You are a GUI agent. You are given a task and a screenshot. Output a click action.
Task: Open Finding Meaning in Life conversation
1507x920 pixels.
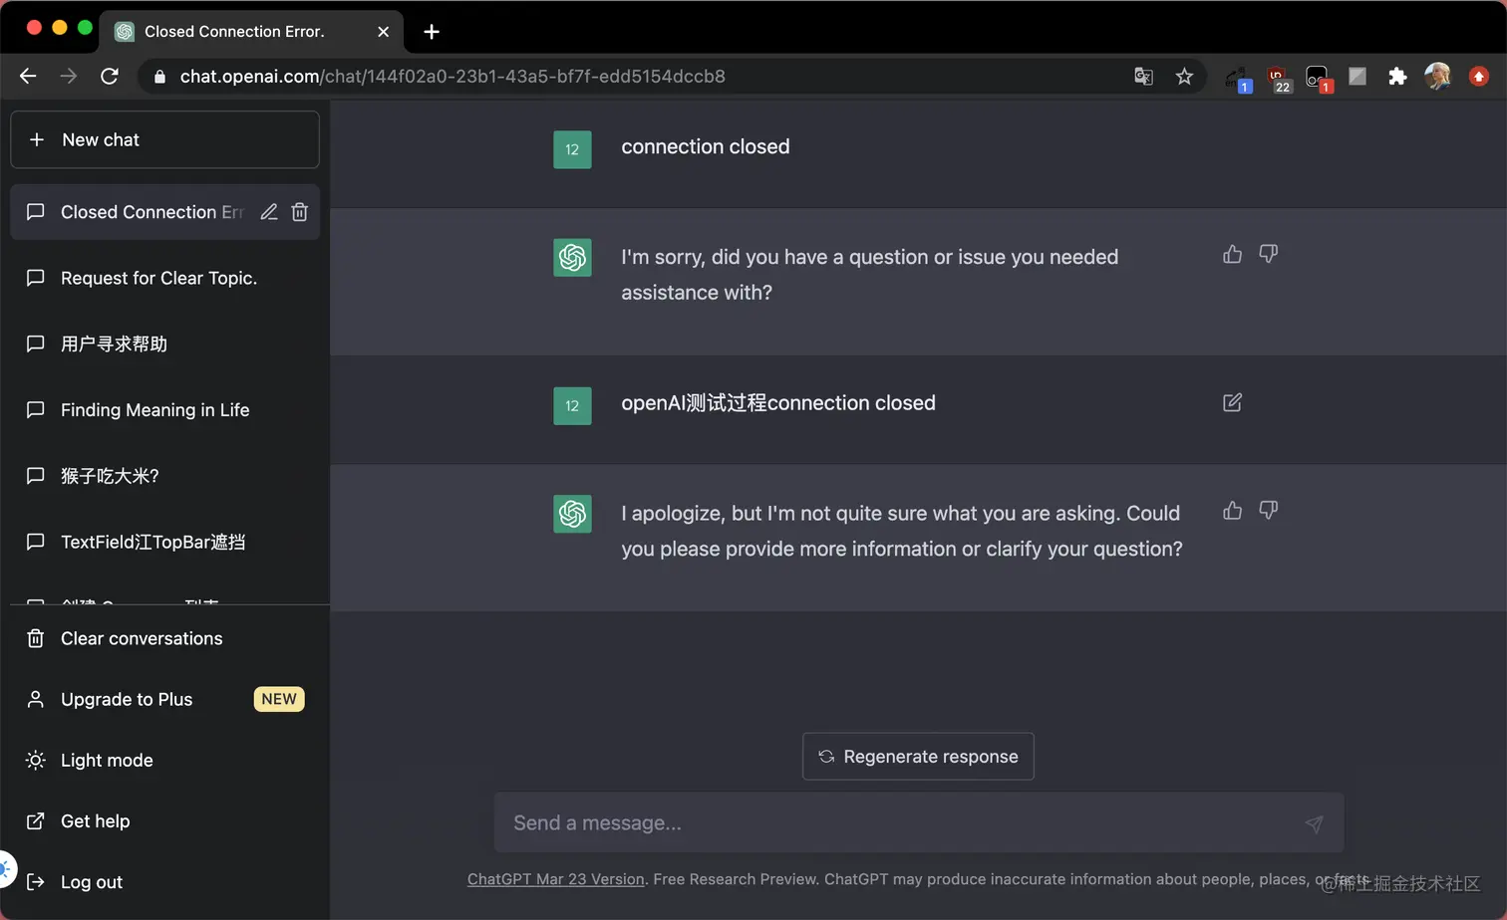click(164, 410)
